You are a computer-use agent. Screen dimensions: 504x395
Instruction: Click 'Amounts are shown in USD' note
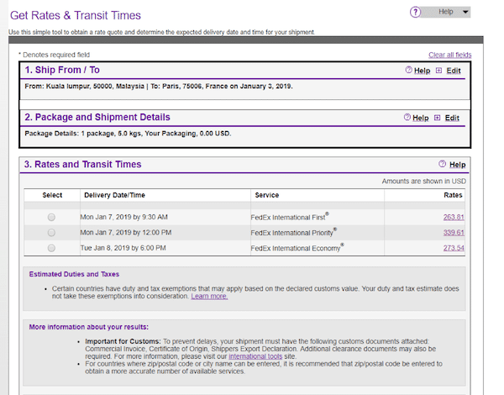(x=423, y=181)
